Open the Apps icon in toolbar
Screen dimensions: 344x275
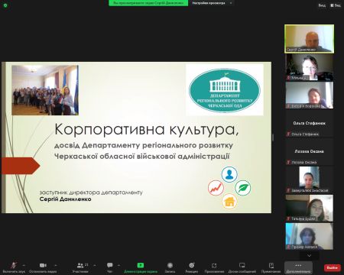tap(214, 265)
